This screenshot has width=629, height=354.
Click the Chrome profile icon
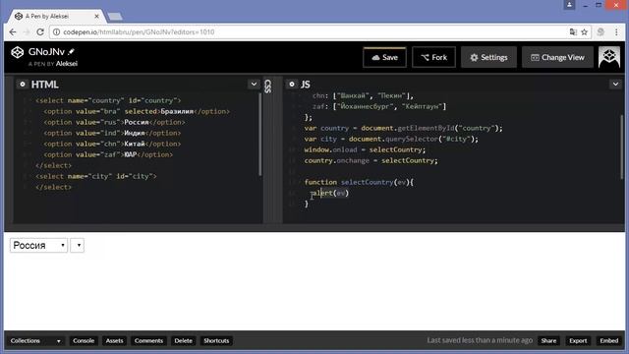[569, 5]
